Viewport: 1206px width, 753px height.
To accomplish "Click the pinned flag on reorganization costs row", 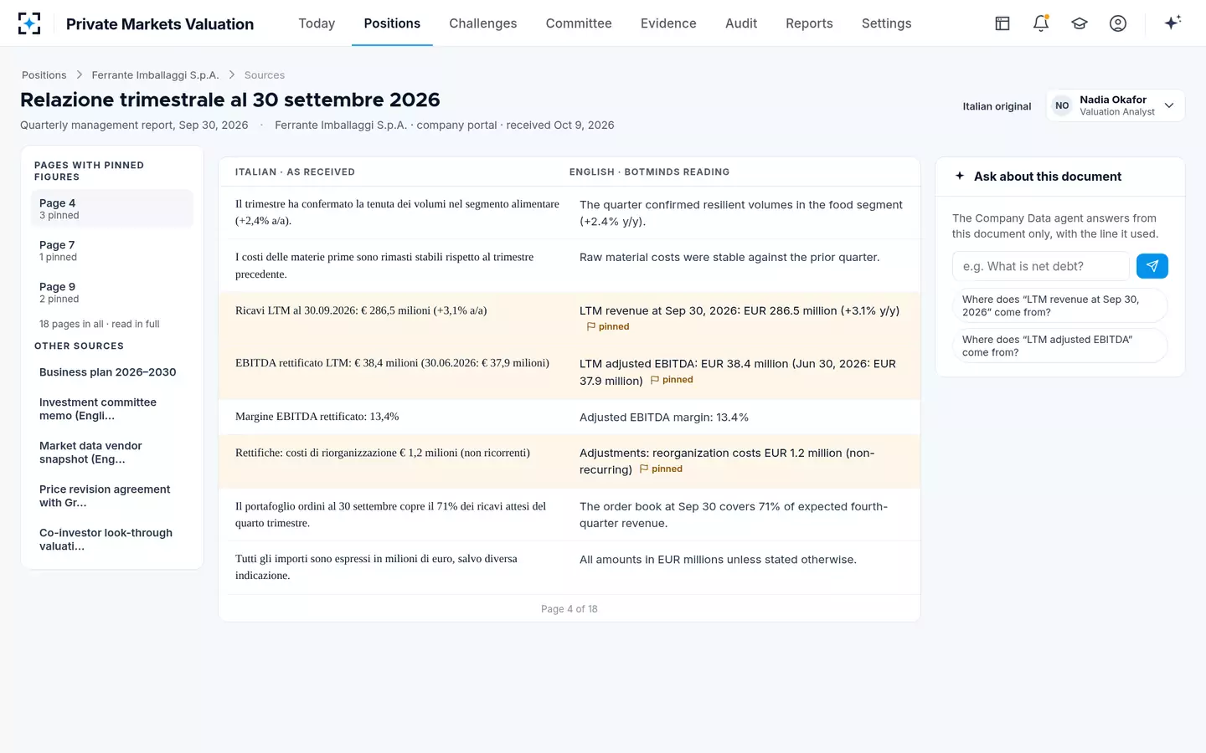I will 661,469.
